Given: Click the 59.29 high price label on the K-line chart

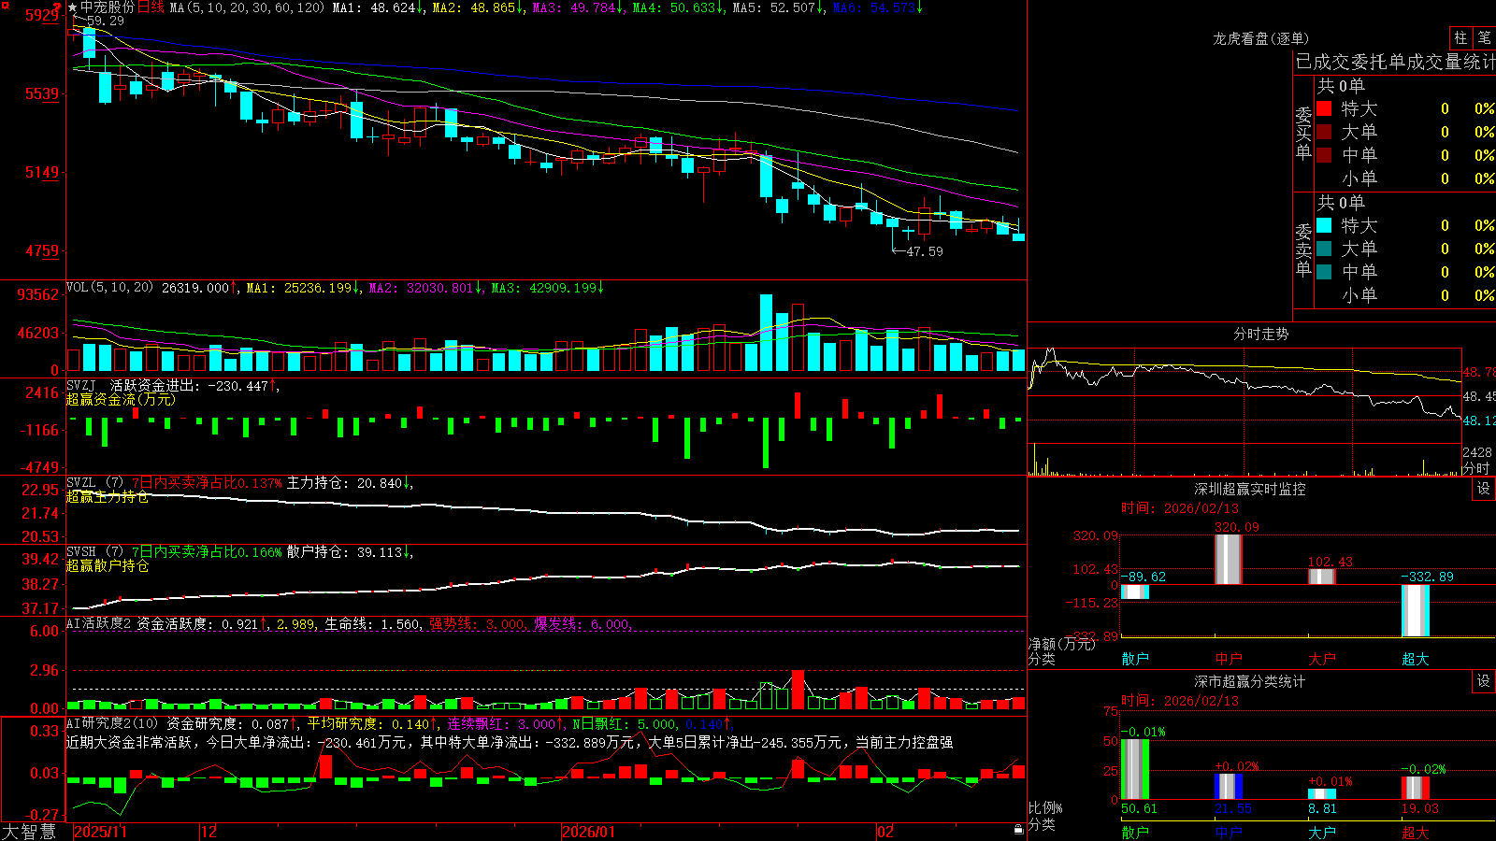Looking at the screenshot, I should click(105, 21).
